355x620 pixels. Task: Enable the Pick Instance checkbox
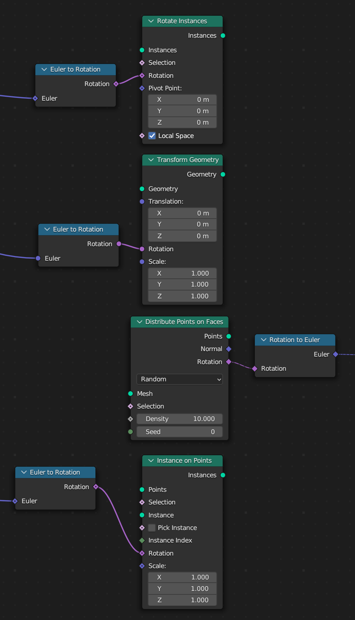pyautogui.click(x=152, y=528)
